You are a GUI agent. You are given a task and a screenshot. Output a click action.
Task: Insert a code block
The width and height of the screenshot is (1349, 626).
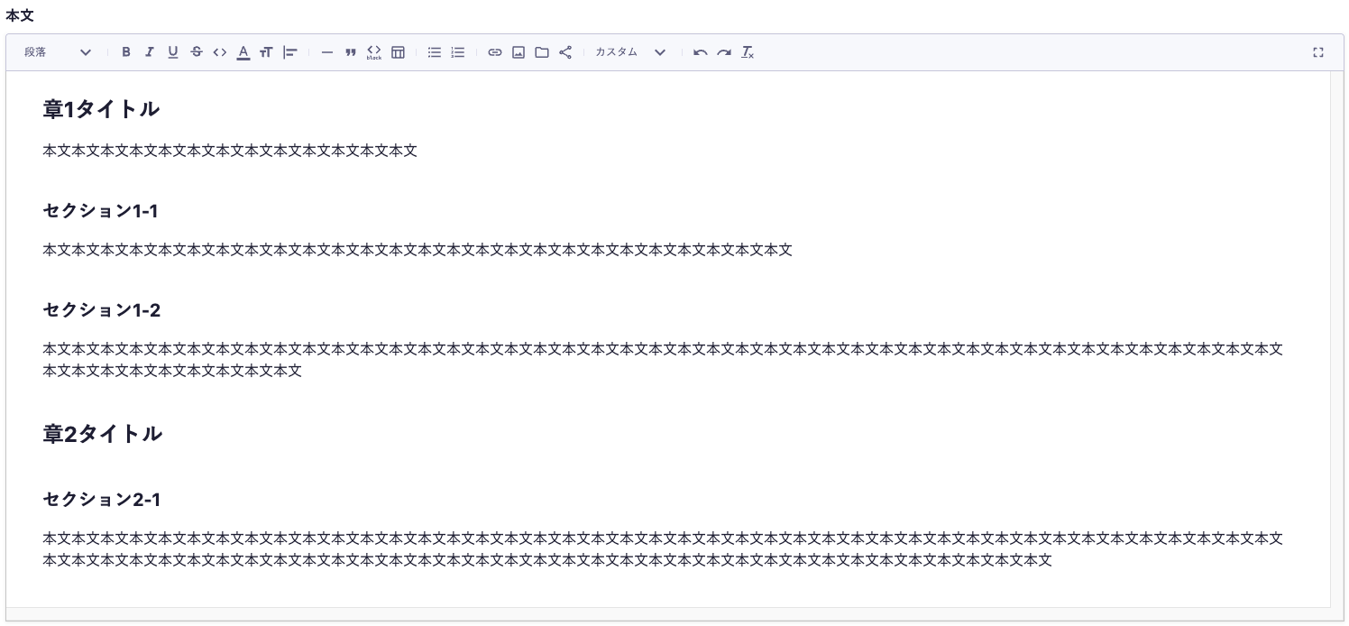click(374, 52)
